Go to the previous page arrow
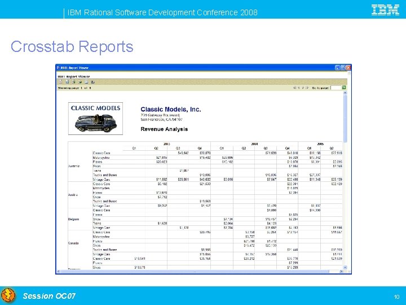 pyautogui.click(x=298, y=88)
